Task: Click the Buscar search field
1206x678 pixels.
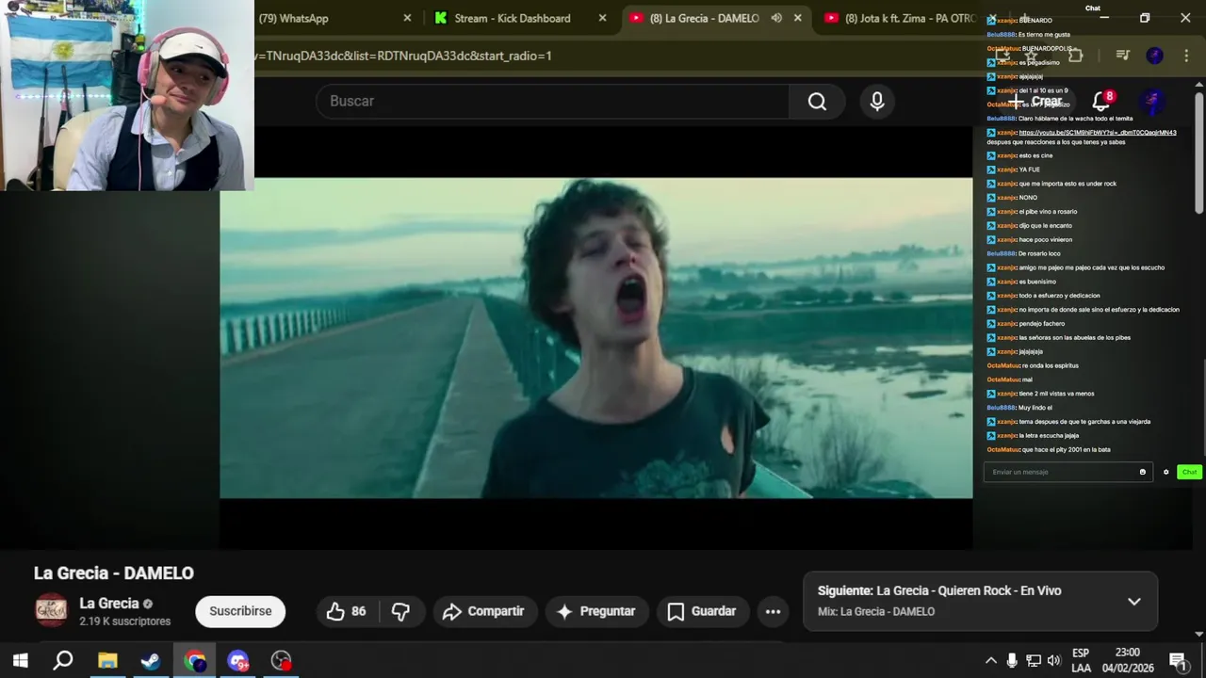Action: coord(552,101)
